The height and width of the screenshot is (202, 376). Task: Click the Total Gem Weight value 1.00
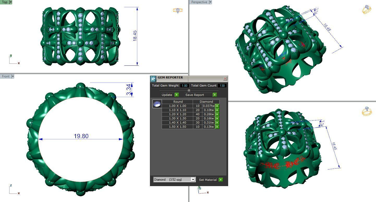[185, 85]
